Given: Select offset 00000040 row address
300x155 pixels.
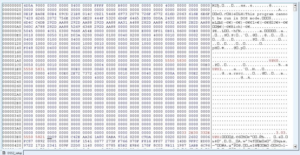Looking at the screenshot, I should 12,14.
